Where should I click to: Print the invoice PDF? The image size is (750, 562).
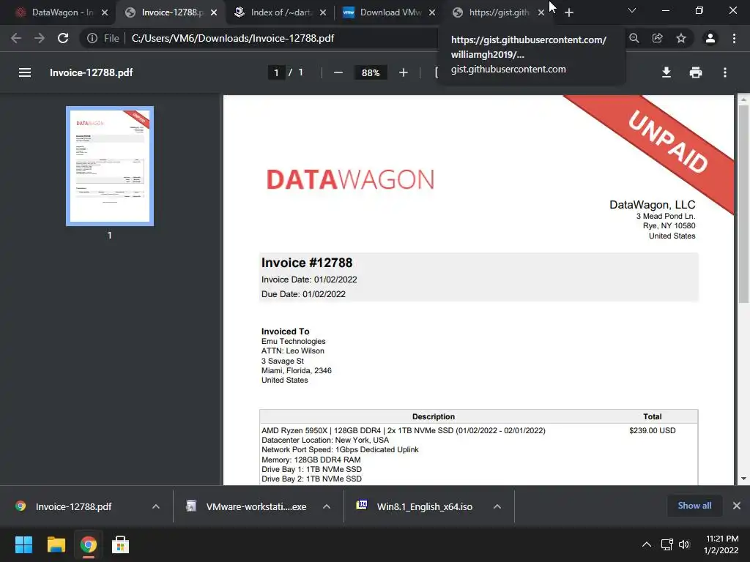(x=696, y=72)
